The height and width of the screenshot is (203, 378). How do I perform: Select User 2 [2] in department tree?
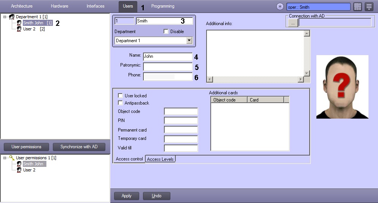[x=34, y=29]
